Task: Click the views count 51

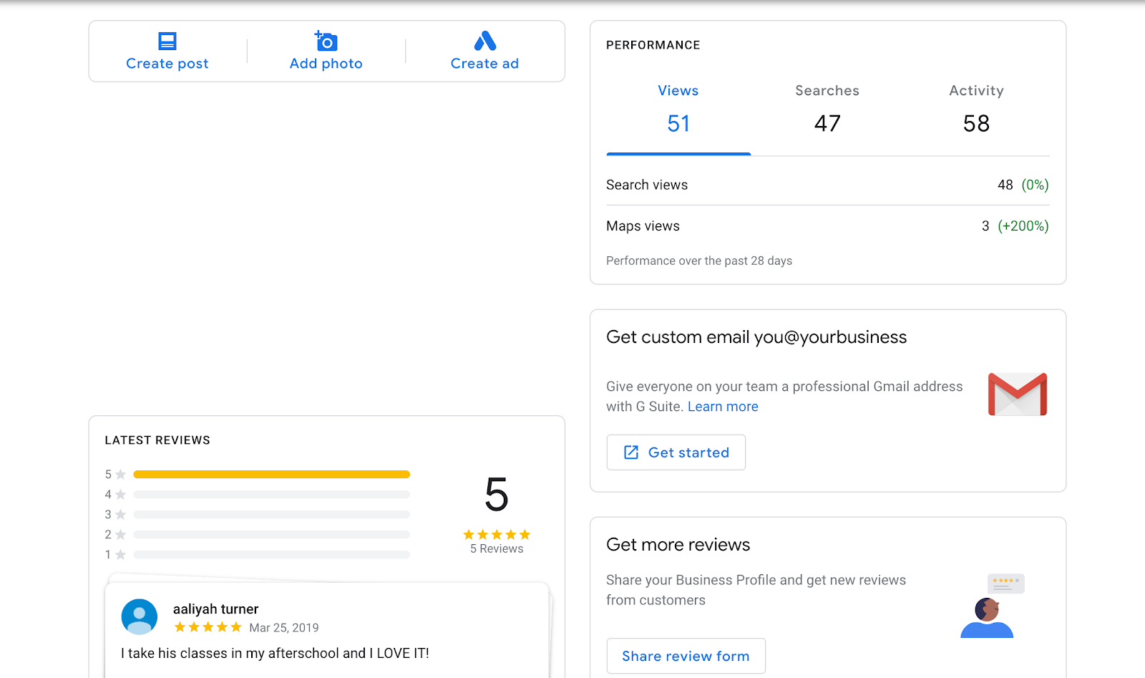Action: 678,124
